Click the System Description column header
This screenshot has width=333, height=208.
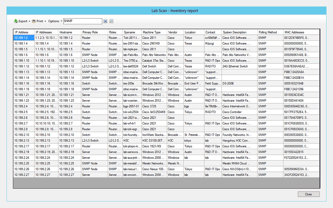(240, 32)
